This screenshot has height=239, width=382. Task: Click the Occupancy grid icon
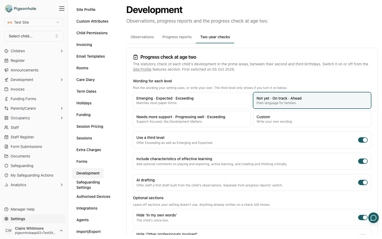[6, 118]
